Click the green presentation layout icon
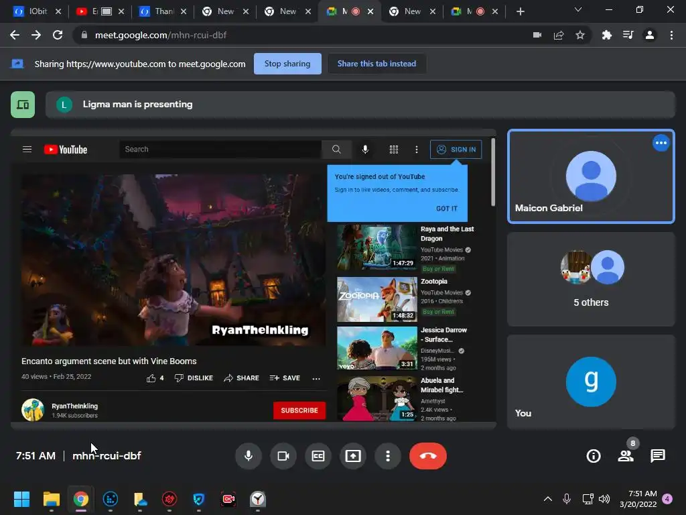The height and width of the screenshot is (515, 686). (23, 105)
